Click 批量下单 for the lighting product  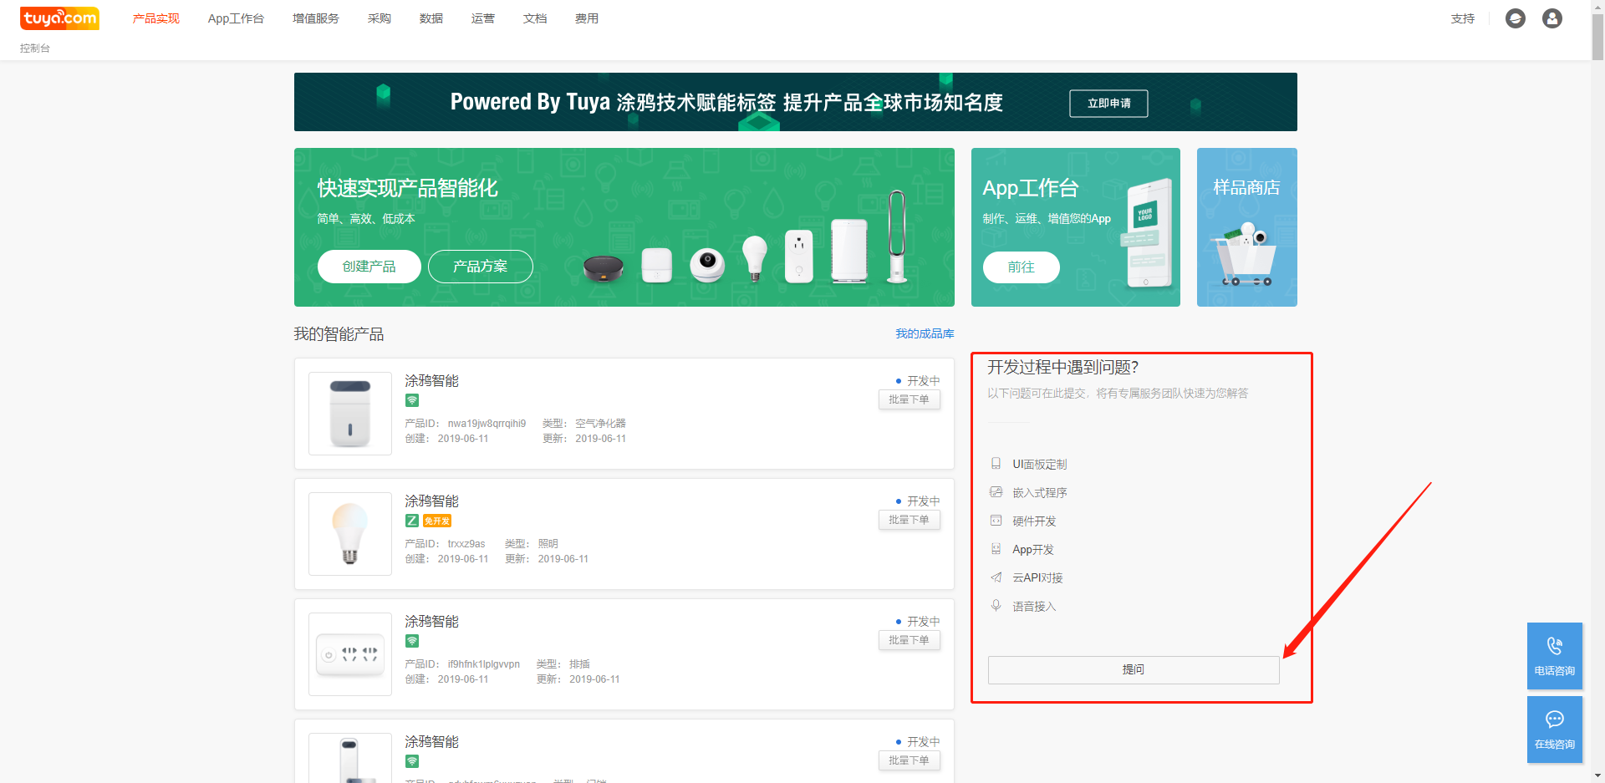(x=909, y=521)
